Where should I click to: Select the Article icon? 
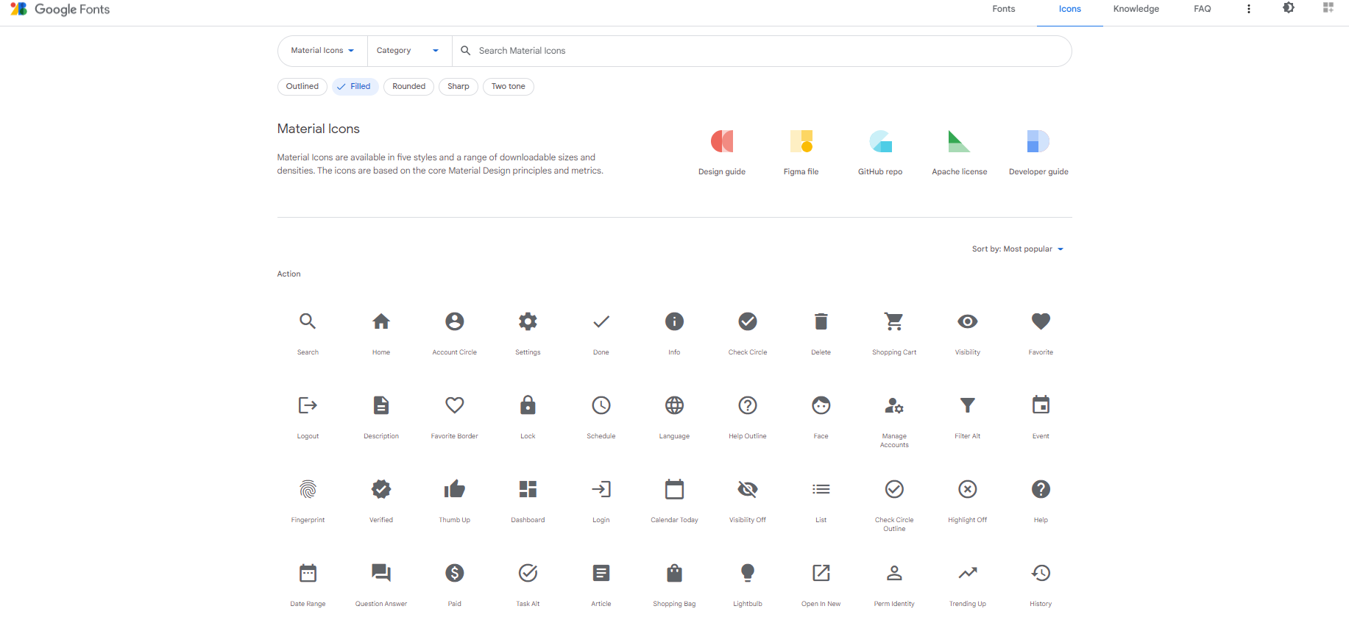(x=601, y=573)
